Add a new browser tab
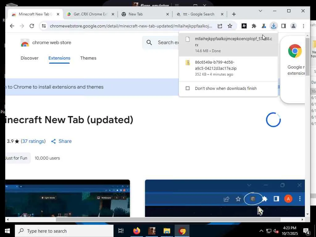 click(x=234, y=14)
